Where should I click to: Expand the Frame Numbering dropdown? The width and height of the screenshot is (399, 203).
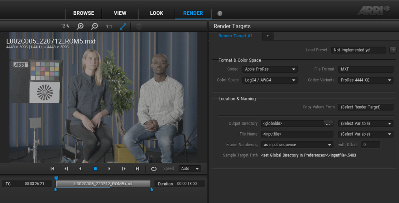297,145
